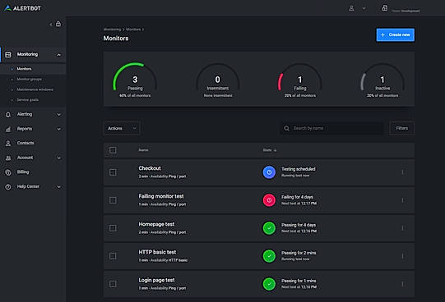Image resolution: width=445 pixels, height=302 pixels.
Task: Sort by the State column arrow
Action: point(275,150)
